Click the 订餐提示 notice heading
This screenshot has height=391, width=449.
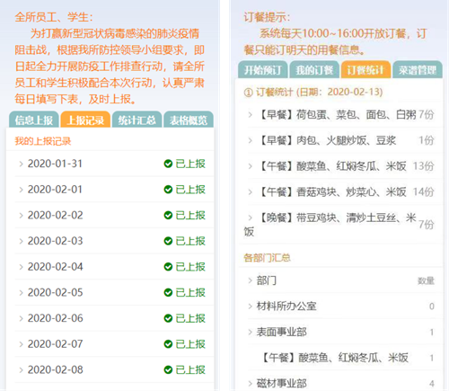(x=267, y=17)
